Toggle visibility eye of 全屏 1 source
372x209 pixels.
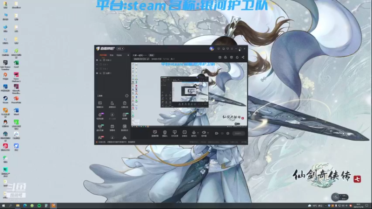(97, 73)
